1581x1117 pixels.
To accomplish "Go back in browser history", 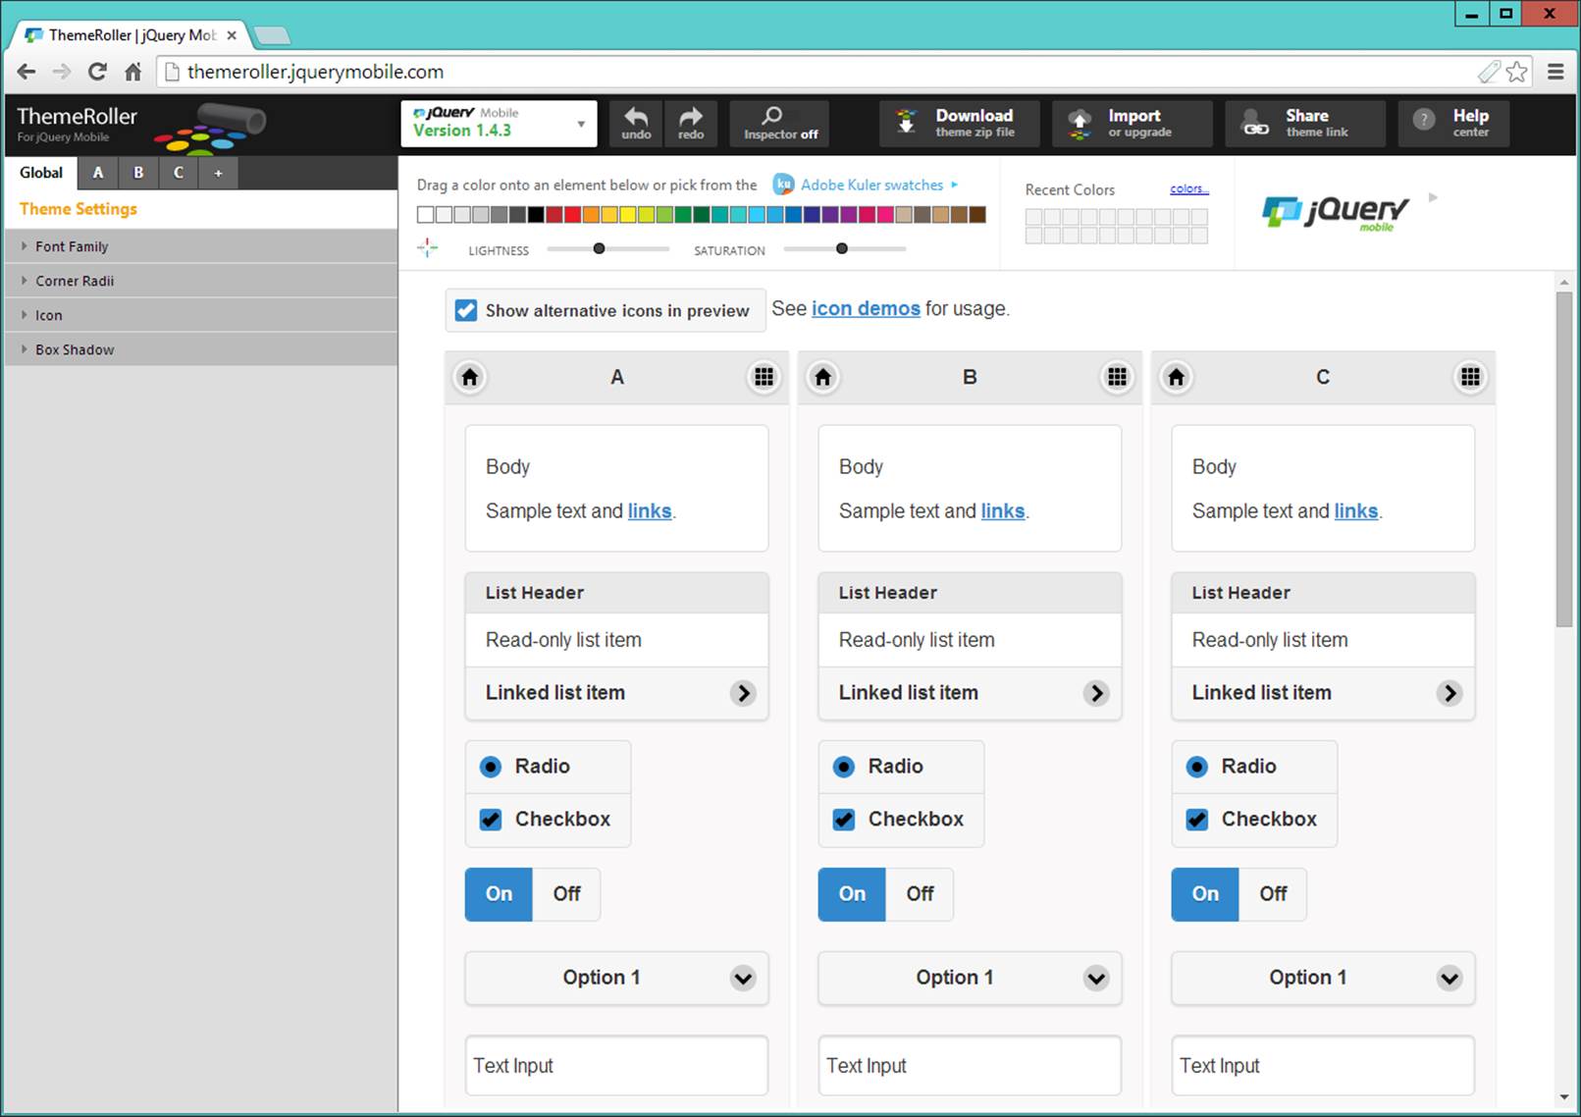I will pyautogui.click(x=26, y=72).
